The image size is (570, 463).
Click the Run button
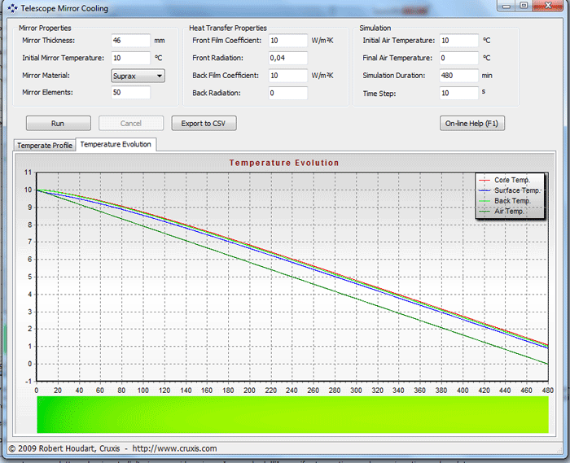click(58, 124)
